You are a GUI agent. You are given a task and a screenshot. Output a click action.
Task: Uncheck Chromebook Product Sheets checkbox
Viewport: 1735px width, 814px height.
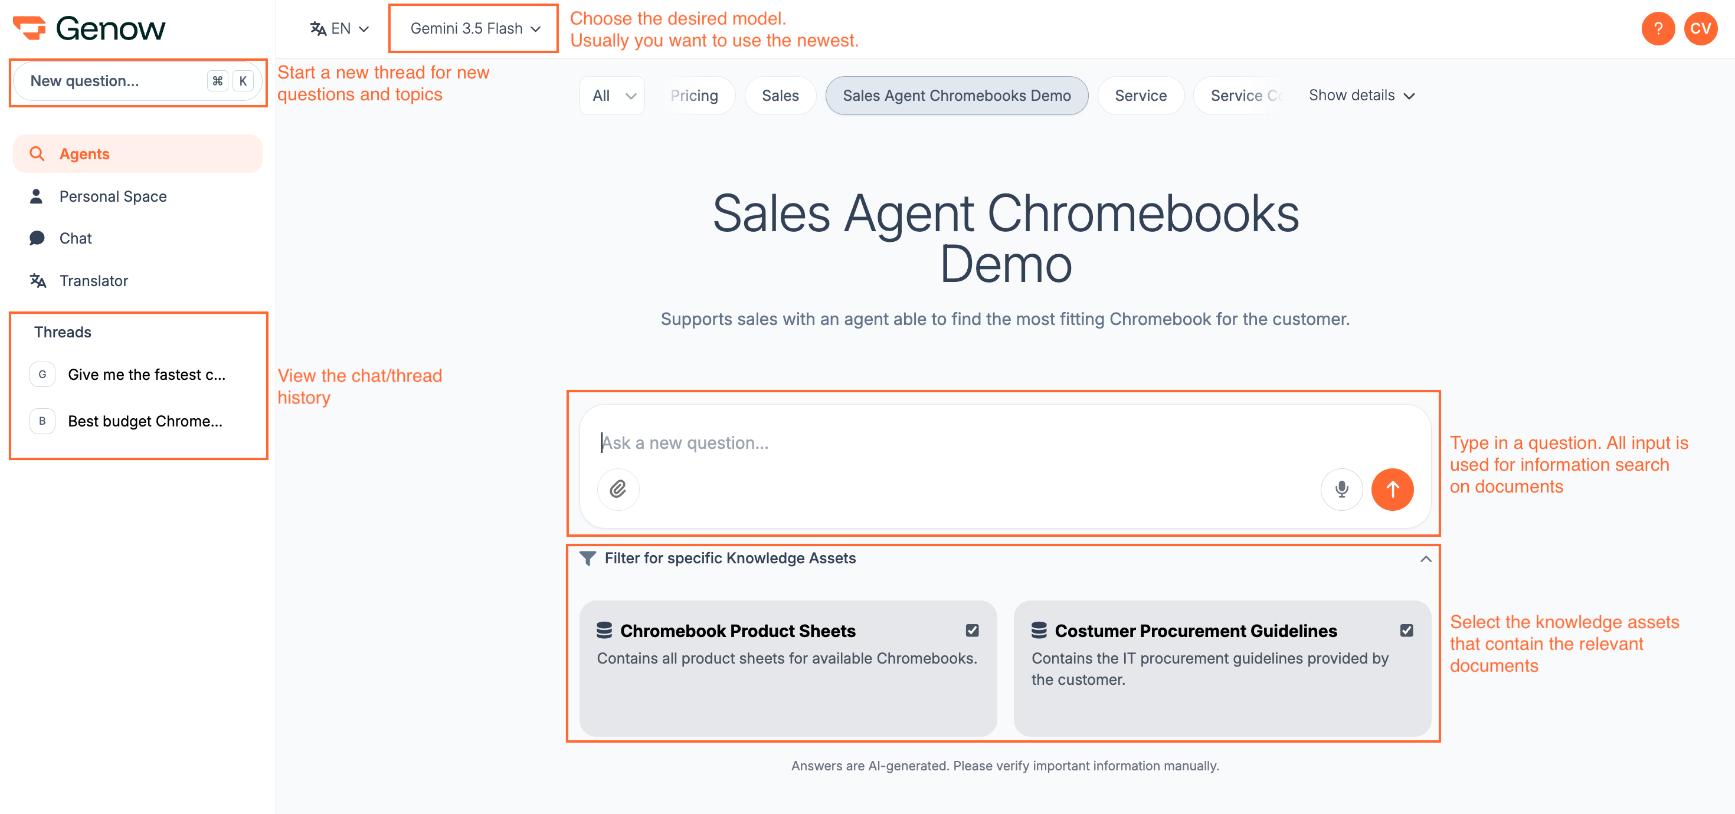(x=972, y=630)
